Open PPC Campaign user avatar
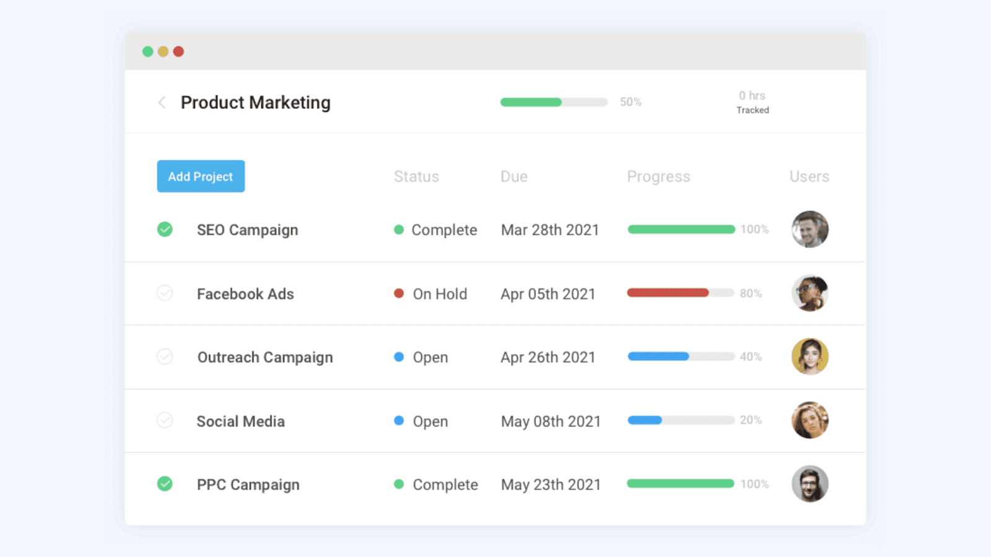The image size is (991, 557). pyautogui.click(x=810, y=484)
